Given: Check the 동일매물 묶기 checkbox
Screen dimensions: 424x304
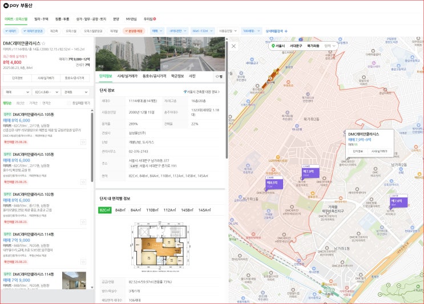Looking at the screenshot, I should (x=69, y=103).
